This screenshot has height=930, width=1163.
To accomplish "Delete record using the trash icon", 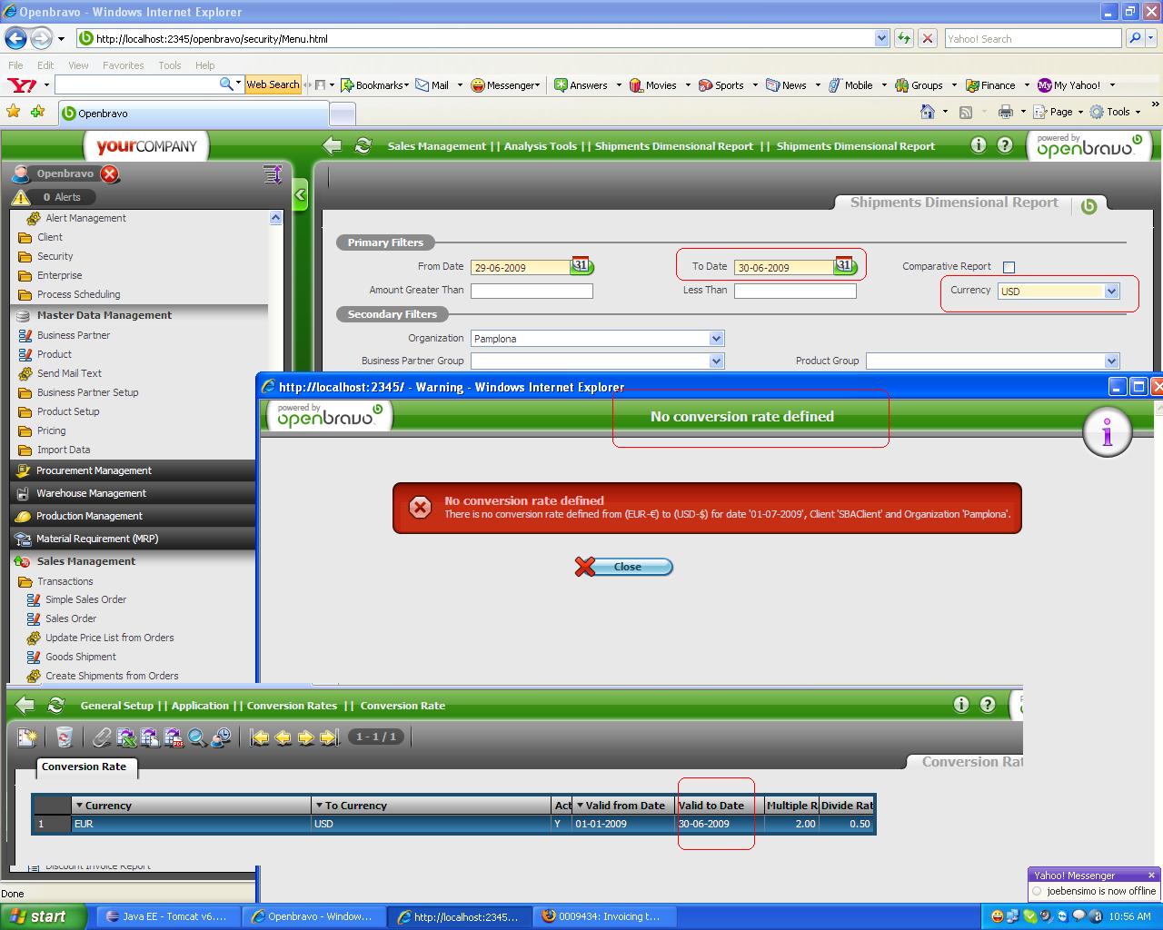I will coord(64,737).
